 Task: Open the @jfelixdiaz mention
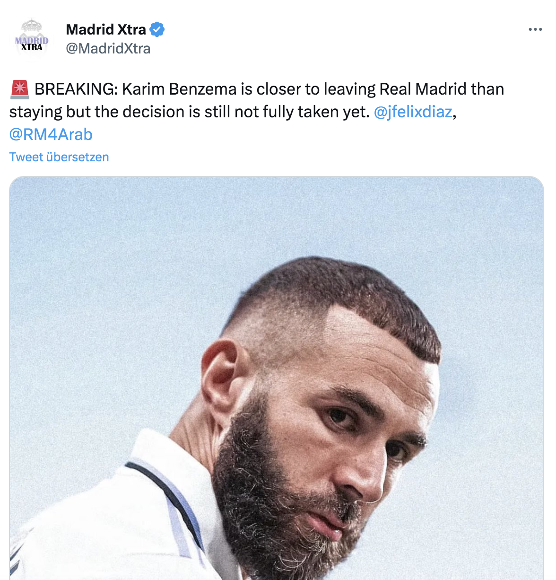[x=413, y=112]
